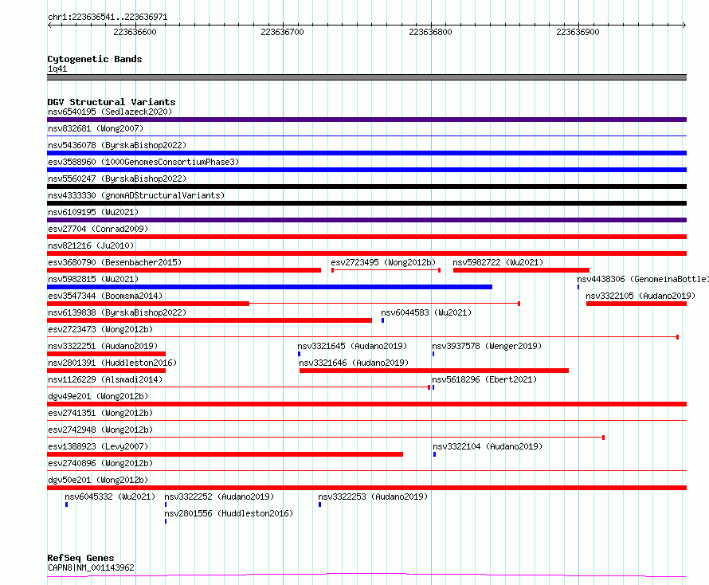Click the black nsv5560247 variant bar
Viewport: 709px width, 585px height.
point(366,186)
